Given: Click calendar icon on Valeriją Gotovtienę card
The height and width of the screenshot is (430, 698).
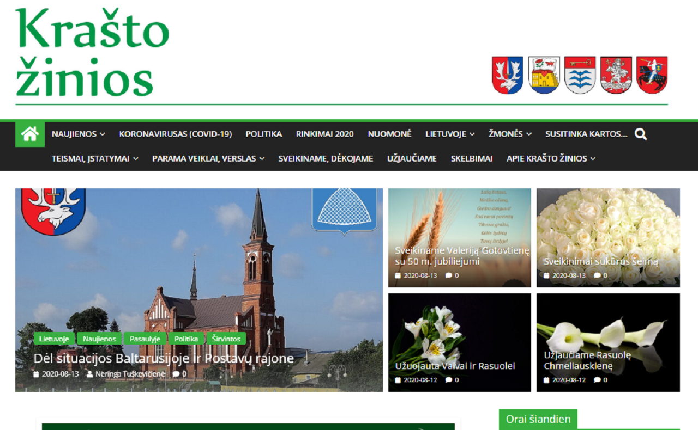Looking at the screenshot, I should 398,275.
